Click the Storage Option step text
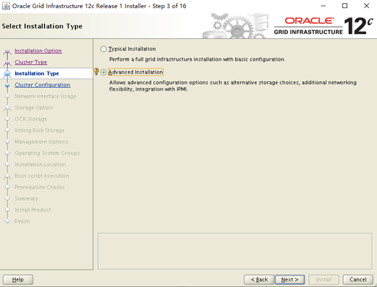 34,107
